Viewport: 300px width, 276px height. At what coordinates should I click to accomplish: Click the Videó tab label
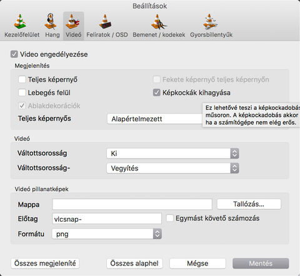74,35
